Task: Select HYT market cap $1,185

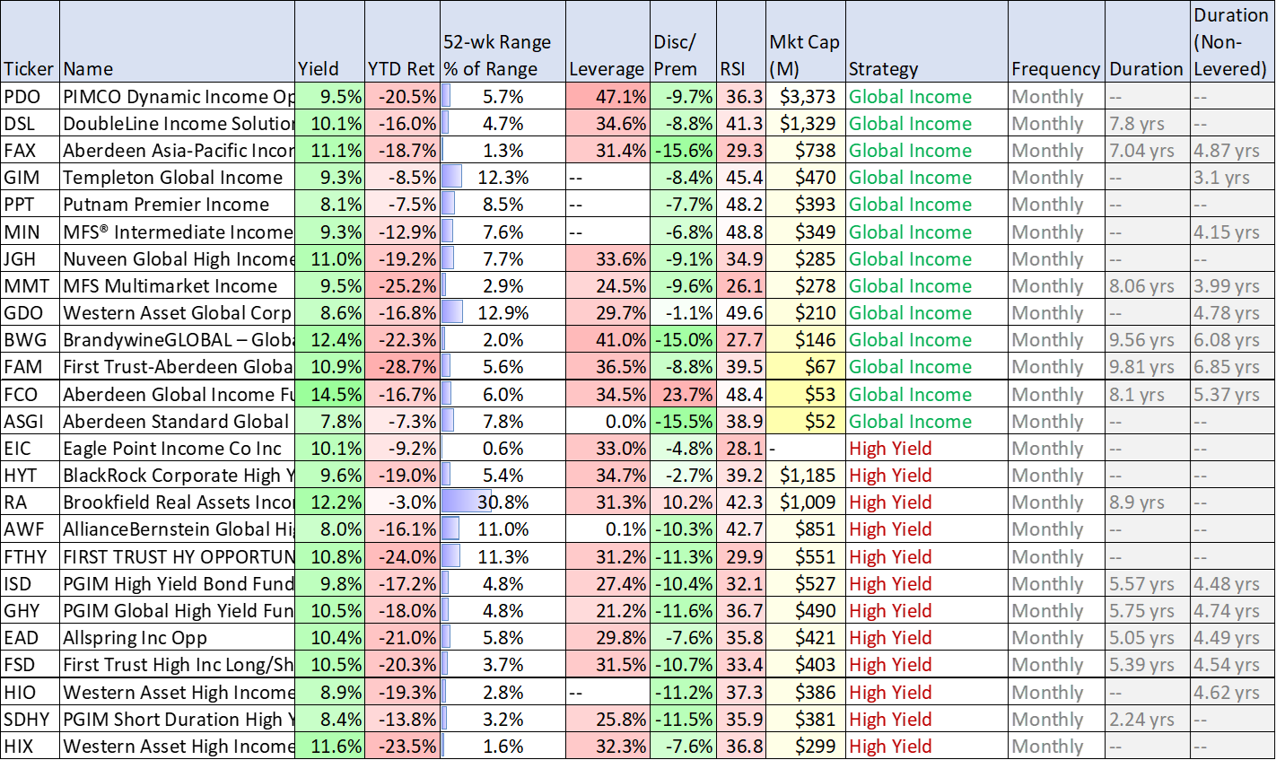Action: [805, 476]
